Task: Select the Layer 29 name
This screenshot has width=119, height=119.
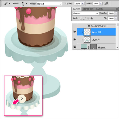Action: 96,40
